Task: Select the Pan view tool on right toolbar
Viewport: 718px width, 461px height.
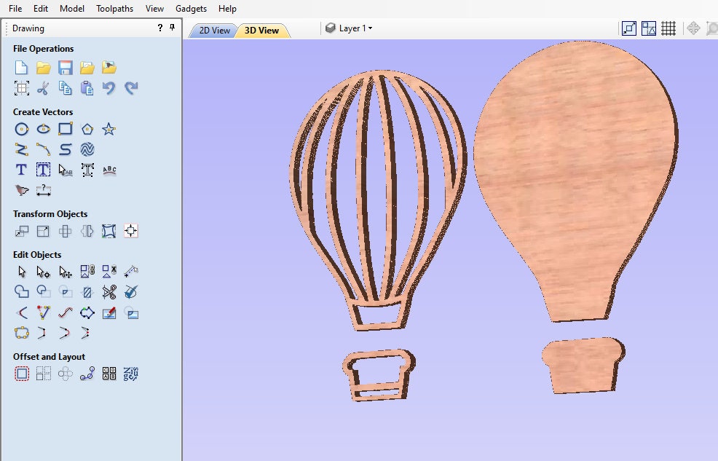Action: tap(693, 28)
